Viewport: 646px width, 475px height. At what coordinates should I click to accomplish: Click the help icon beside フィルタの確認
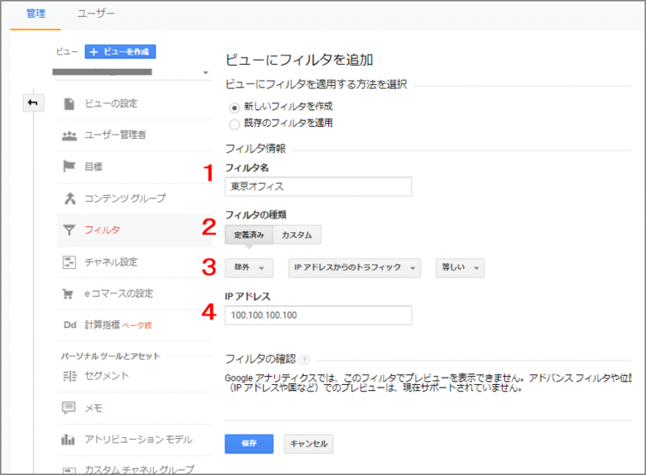[304, 359]
